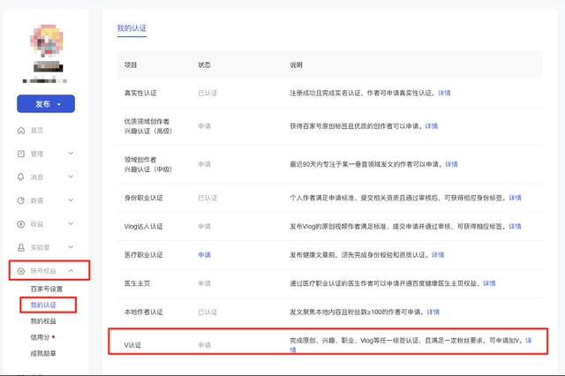Open 我的权益 submenu item
Viewport: 565px width, 376px height.
(43, 321)
